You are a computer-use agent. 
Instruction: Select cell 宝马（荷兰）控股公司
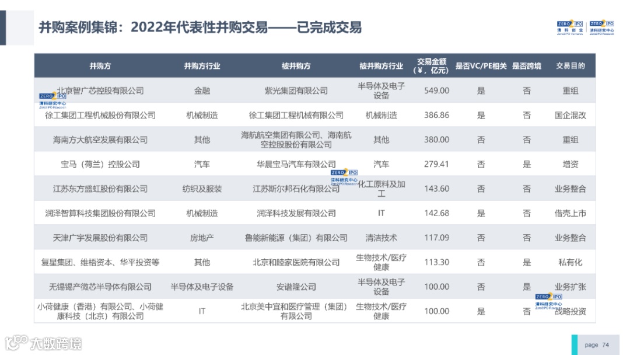point(100,164)
